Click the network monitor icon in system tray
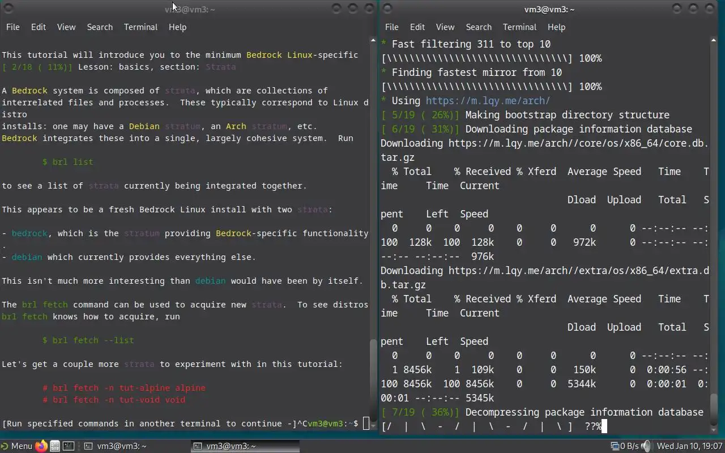The width and height of the screenshot is (725, 453). [615, 446]
